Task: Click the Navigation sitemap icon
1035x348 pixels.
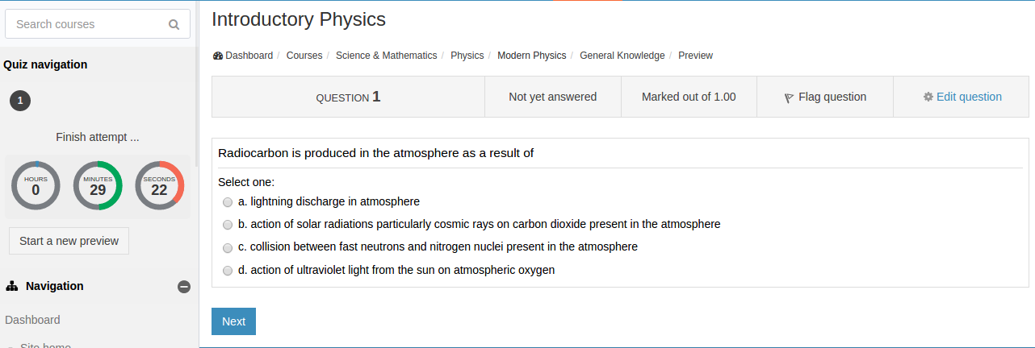Action: (x=12, y=286)
